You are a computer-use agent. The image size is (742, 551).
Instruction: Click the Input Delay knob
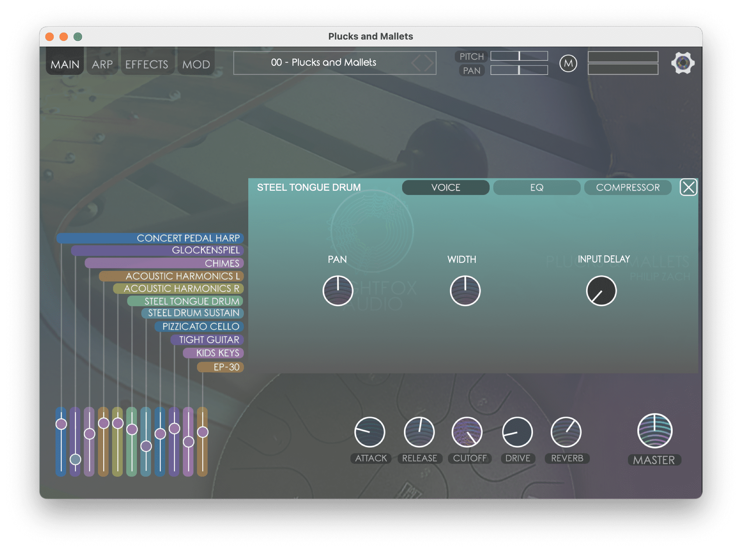(601, 291)
